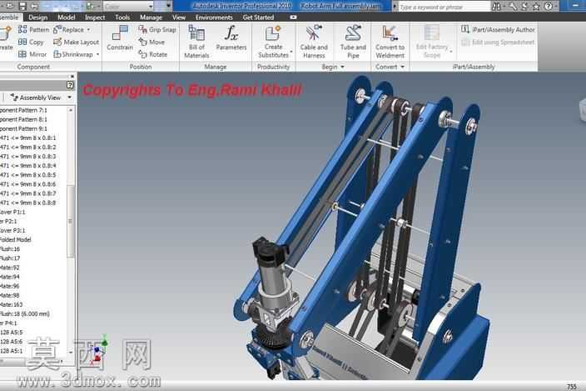Screen dimensions: 586x391
Task: Open the Replace tool dropdown arrow
Action: tap(88, 29)
